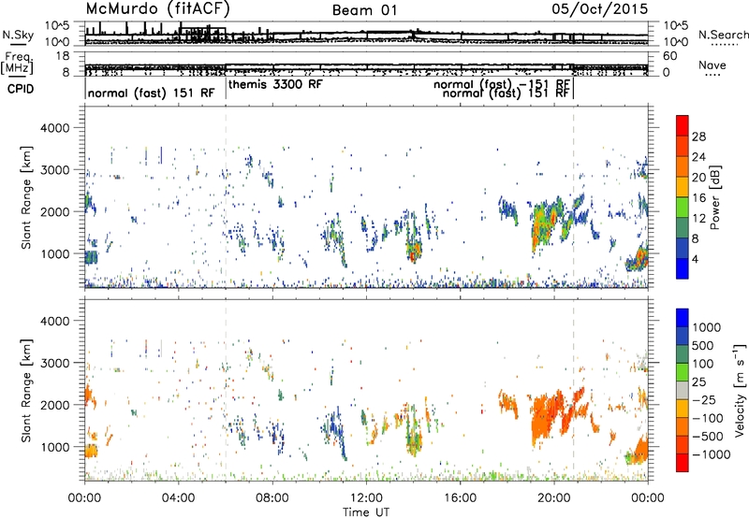This screenshot has width=749, height=518.
Task: Pick the dark green 100–500 velocity segment
Action: pyautogui.click(x=683, y=354)
